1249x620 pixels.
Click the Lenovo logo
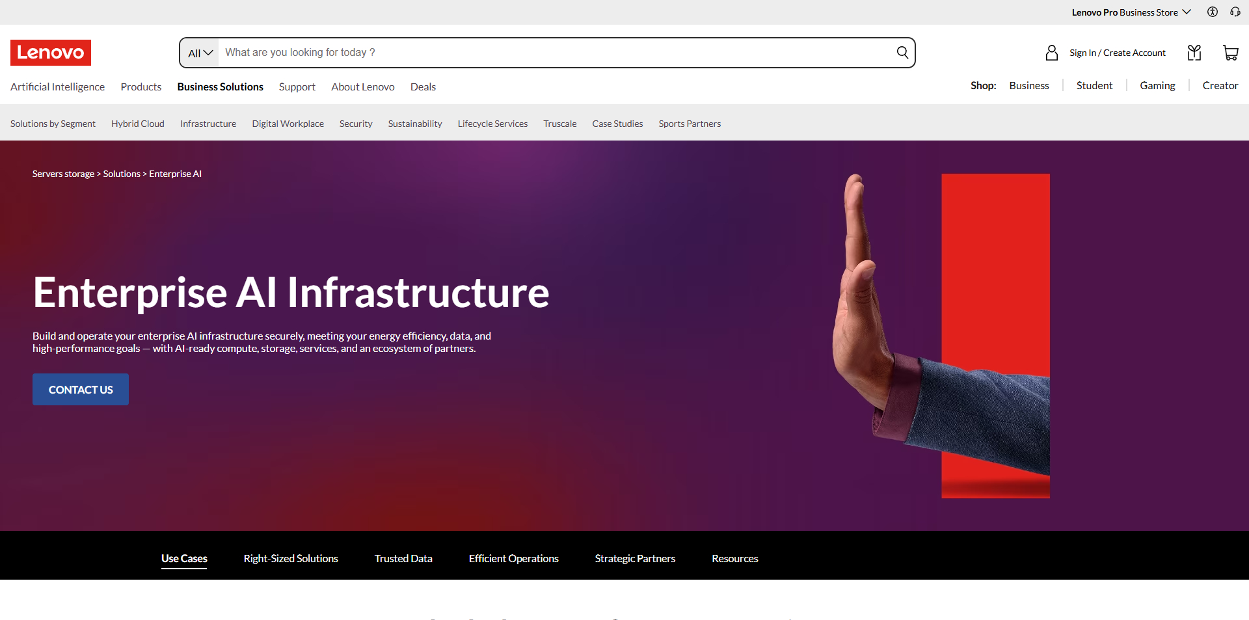coord(51,53)
